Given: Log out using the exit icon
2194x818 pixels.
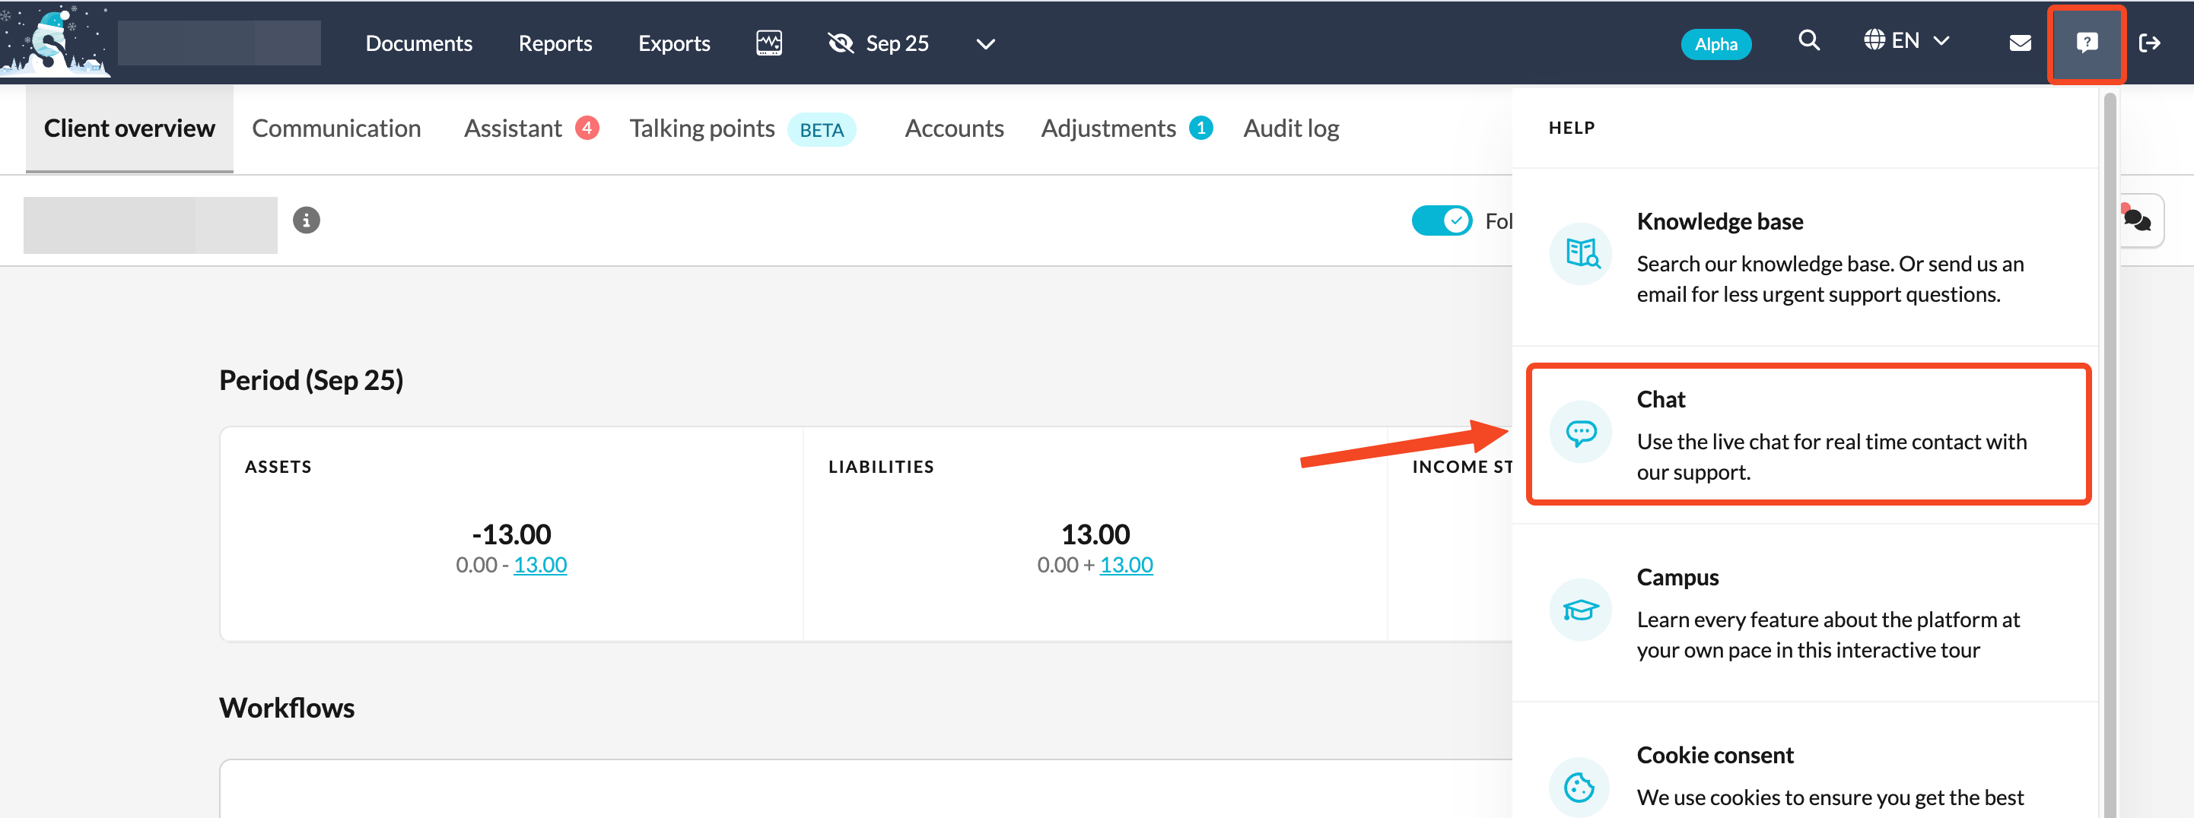Looking at the screenshot, I should tap(2150, 43).
